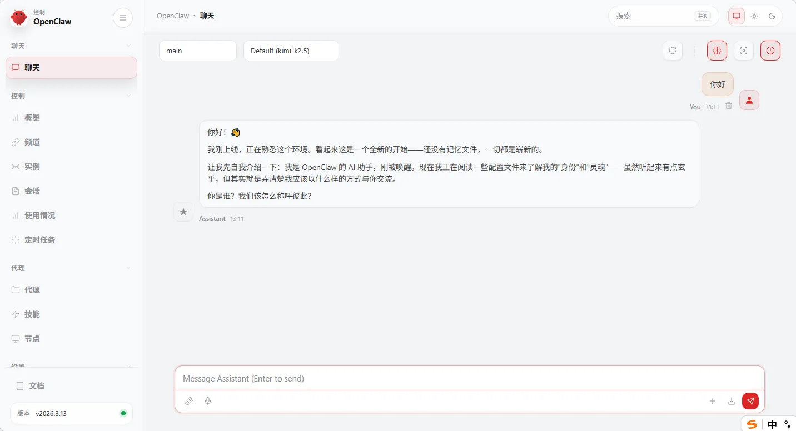Viewport: 796px width, 431px height.
Task: Open the 'main' session dropdown
Action: tap(198, 51)
